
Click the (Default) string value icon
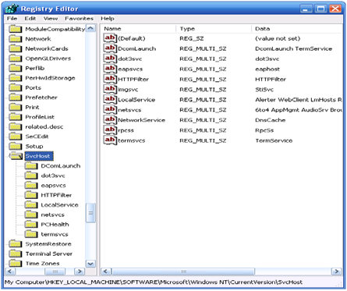110,38
